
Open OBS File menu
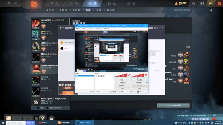tap(78, 29)
